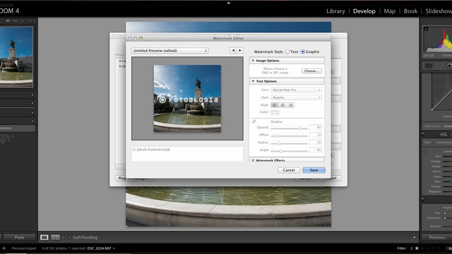
Task: Enable Soft Proofing checkbox
Action: [x=70, y=238]
